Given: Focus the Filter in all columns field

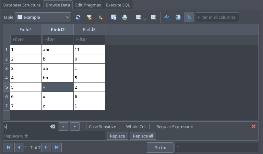Looking at the screenshot, I should pos(217,17).
